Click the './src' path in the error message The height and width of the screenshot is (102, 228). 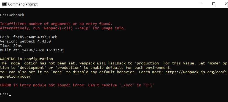(127, 85)
